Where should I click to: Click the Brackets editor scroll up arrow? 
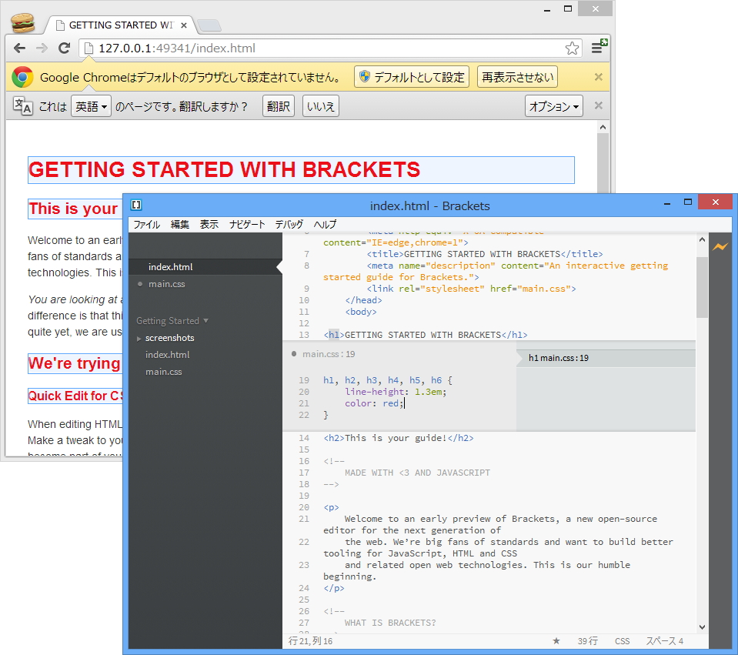tap(702, 239)
